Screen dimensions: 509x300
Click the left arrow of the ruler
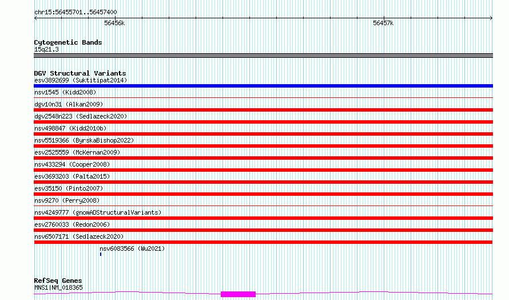[35, 18]
